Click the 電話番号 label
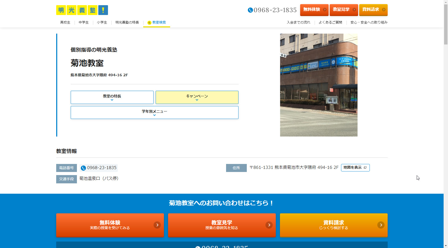This screenshot has height=248, width=448. click(67, 168)
